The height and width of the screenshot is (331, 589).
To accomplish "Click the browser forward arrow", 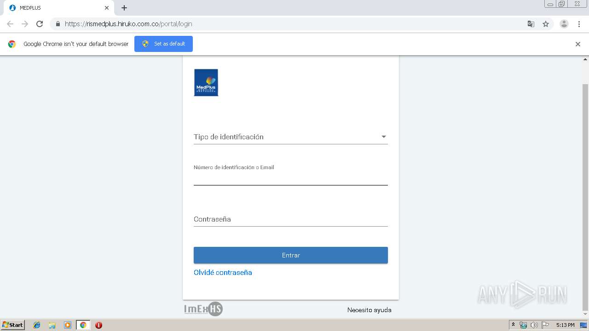I will [x=25, y=24].
